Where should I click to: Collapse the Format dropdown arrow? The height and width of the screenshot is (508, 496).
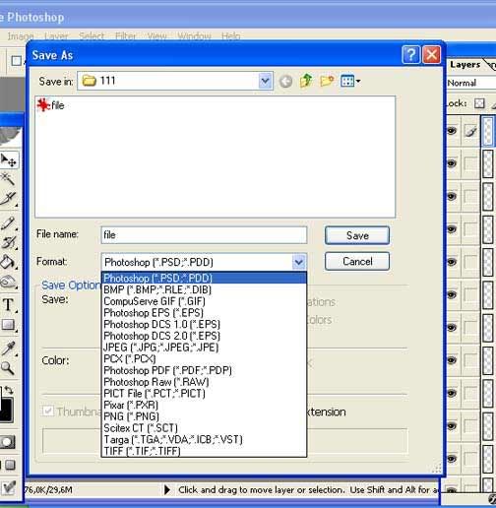click(299, 262)
